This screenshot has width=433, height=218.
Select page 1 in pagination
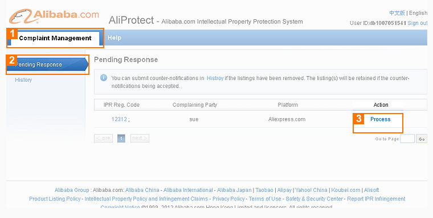point(121,139)
